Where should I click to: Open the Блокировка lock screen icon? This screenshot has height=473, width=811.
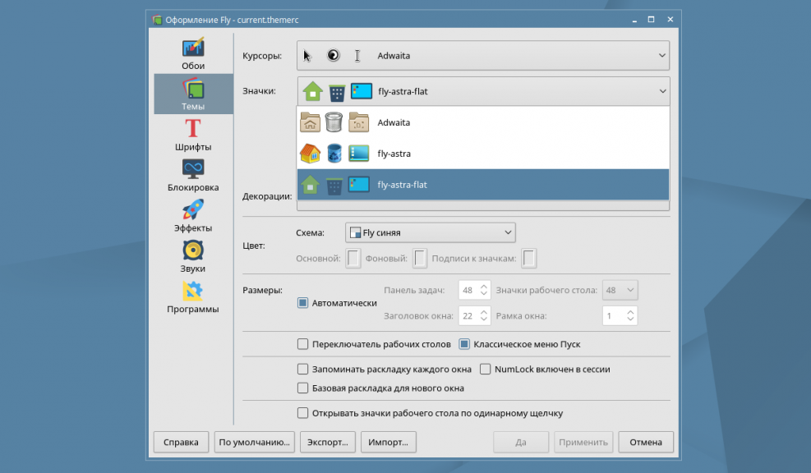(193, 169)
